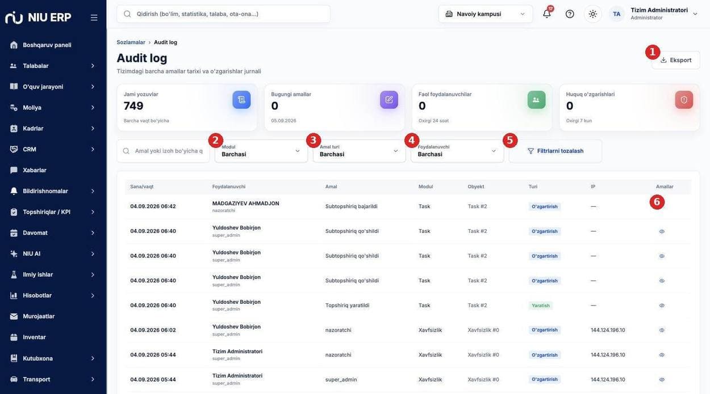This screenshot has width=710, height=394.
Task: Open Topshiriqlar / KPI in the sidebar
Action: (x=53, y=212)
